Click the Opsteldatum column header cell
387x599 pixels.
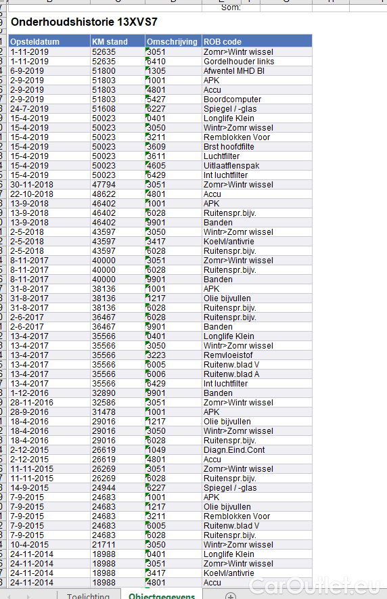click(49, 42)
